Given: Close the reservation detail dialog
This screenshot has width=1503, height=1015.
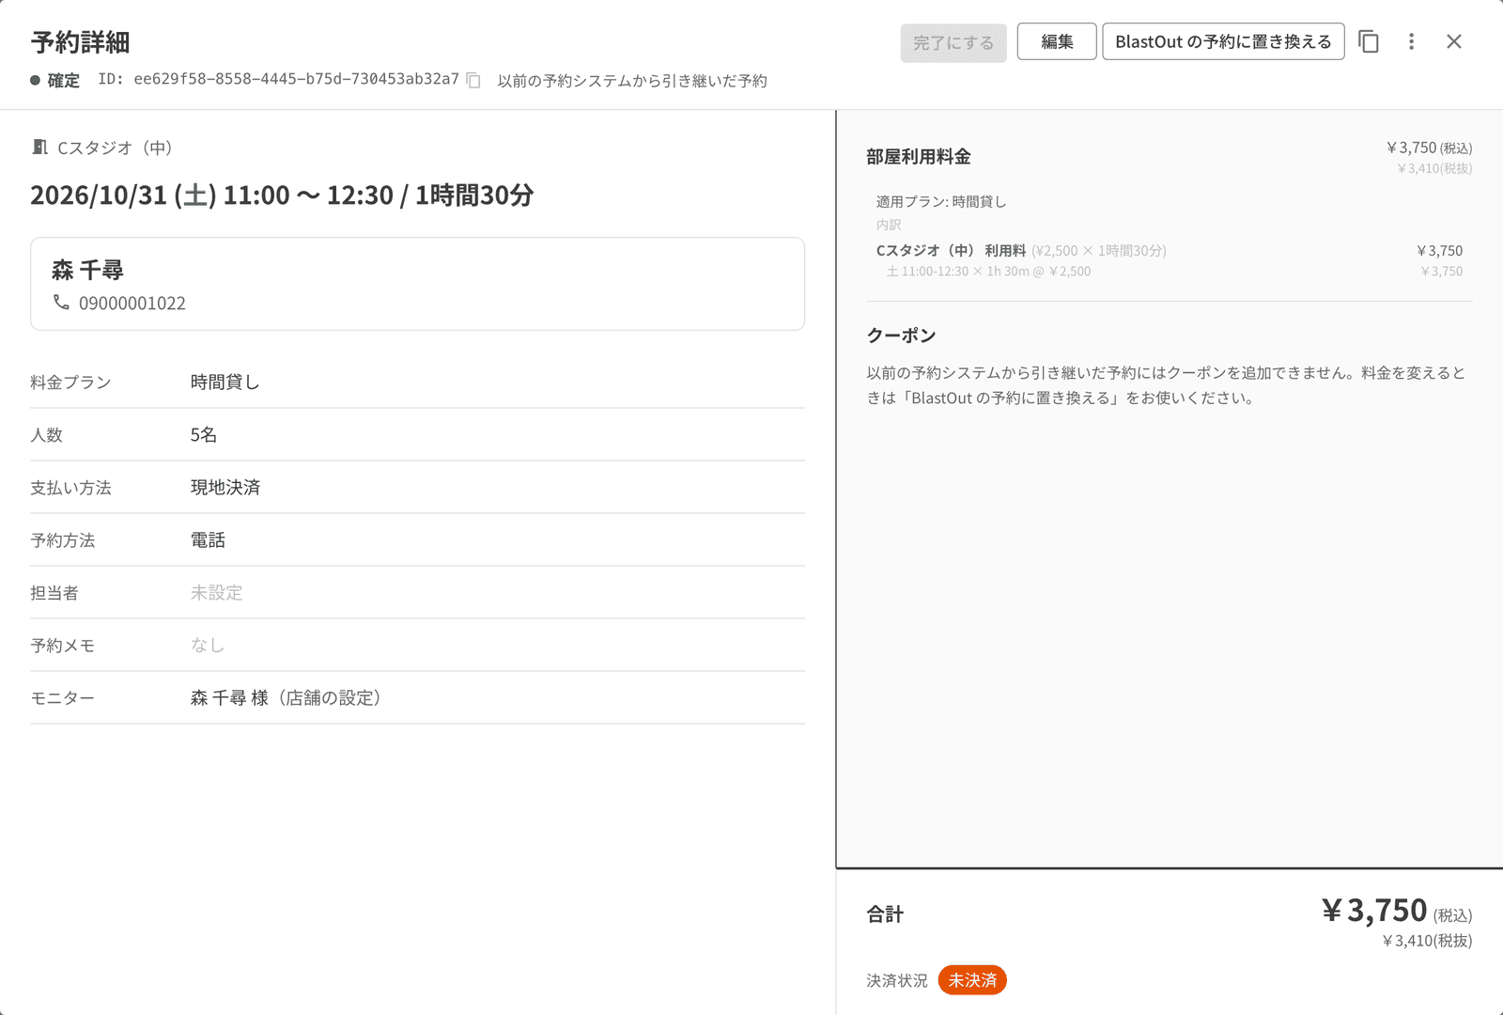Looking at the screenshot, I should (x=1454, y=41).
